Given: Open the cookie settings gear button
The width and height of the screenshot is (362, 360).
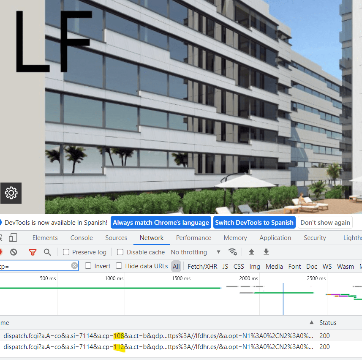Looking at the screenshot, I should [11, 193].
